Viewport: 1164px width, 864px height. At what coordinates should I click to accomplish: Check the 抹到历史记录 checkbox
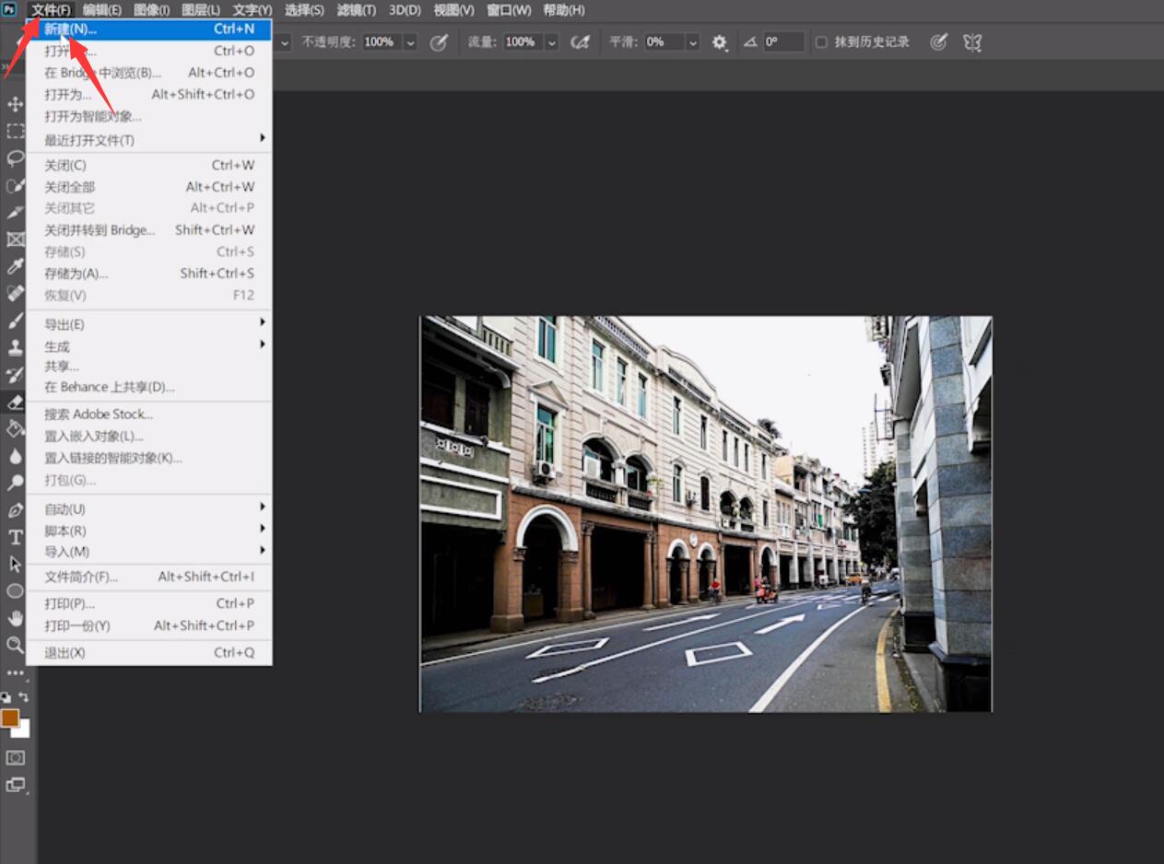coord(821,42)
